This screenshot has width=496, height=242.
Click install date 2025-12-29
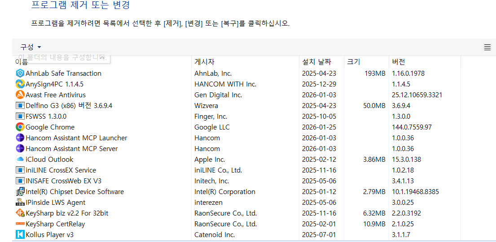[x=319, y=84]
